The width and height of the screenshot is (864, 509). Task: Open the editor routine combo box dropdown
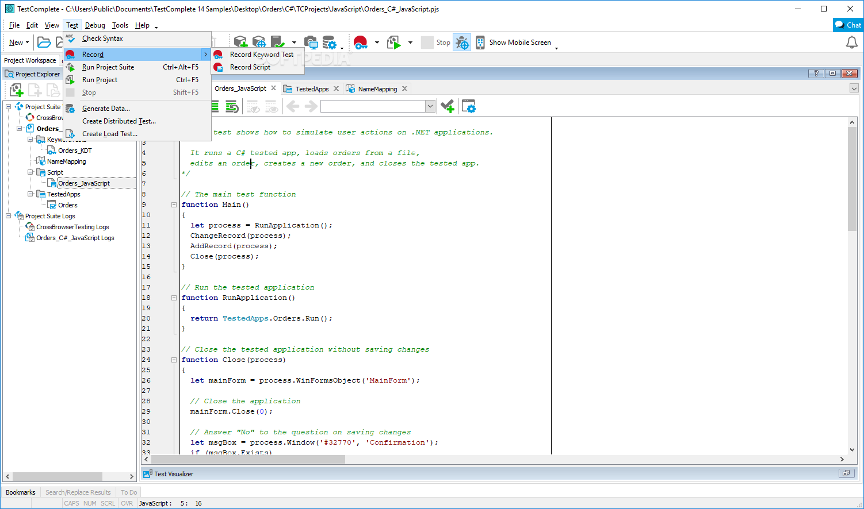click(430, 106)
